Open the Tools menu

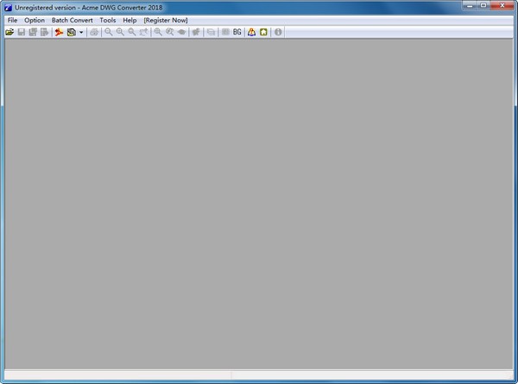pyautogui.click(x=108, y=20)
